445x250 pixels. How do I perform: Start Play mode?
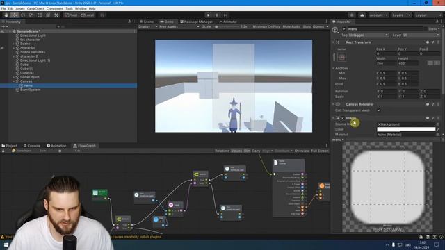pos(209,15)
